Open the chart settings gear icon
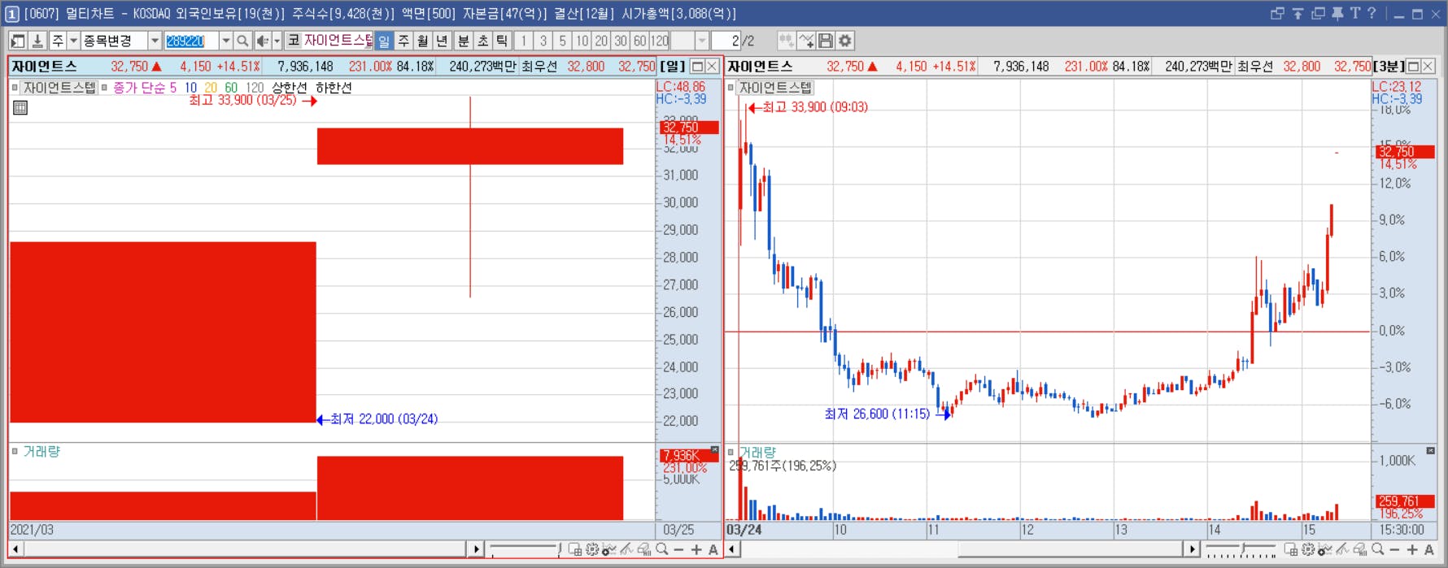The width and height of the screenshot is (1448, 568). [845, 41]
